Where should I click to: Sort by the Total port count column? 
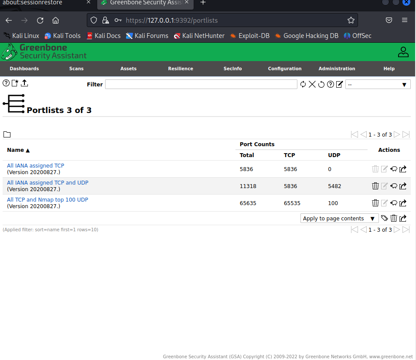(x=247, y=155)
